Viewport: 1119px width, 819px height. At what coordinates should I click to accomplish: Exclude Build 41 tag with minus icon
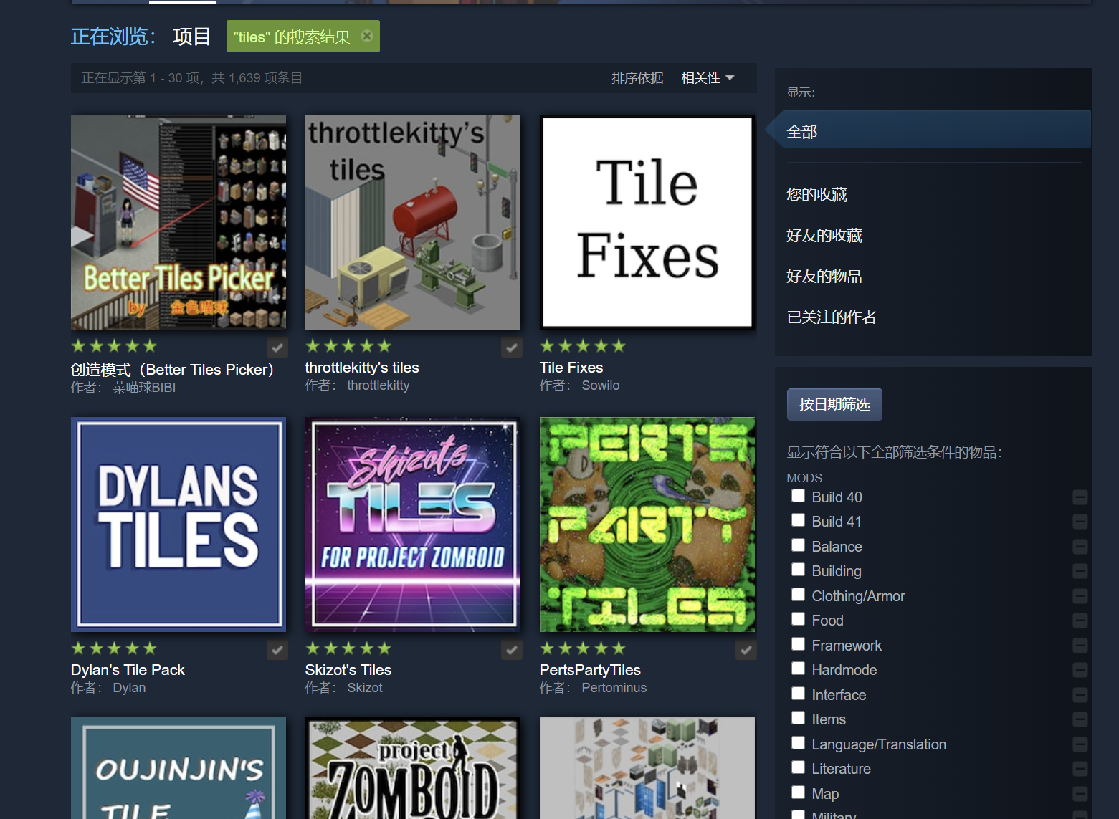click(1080, 522)
